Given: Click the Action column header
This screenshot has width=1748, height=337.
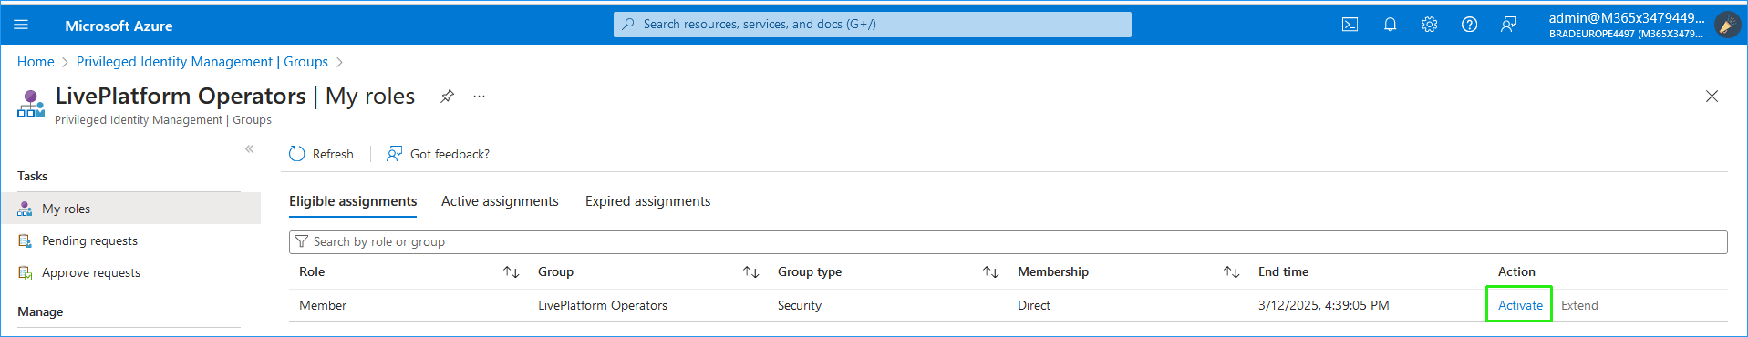Looking at the screenshot, I should click(1516, 271).
